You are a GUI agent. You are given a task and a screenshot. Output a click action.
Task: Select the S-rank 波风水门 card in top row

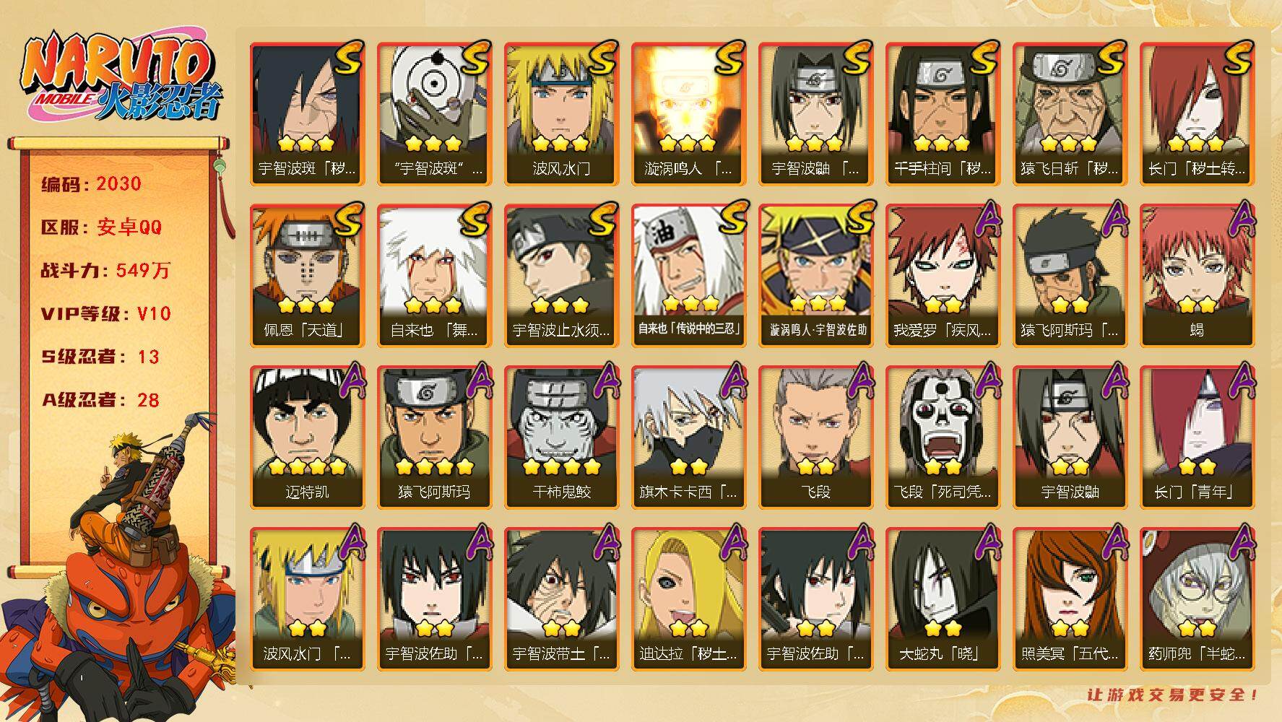pyautogui.click(x=561, y=113)
